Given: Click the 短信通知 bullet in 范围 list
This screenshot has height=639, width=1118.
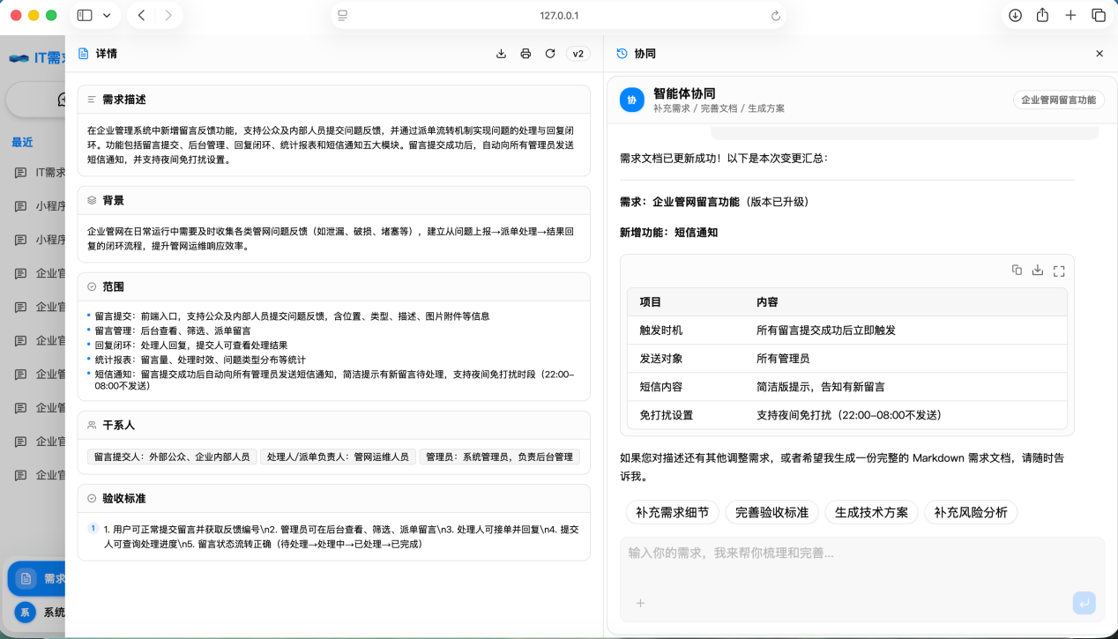Looking at the screenshot, I should click(334, 380).
